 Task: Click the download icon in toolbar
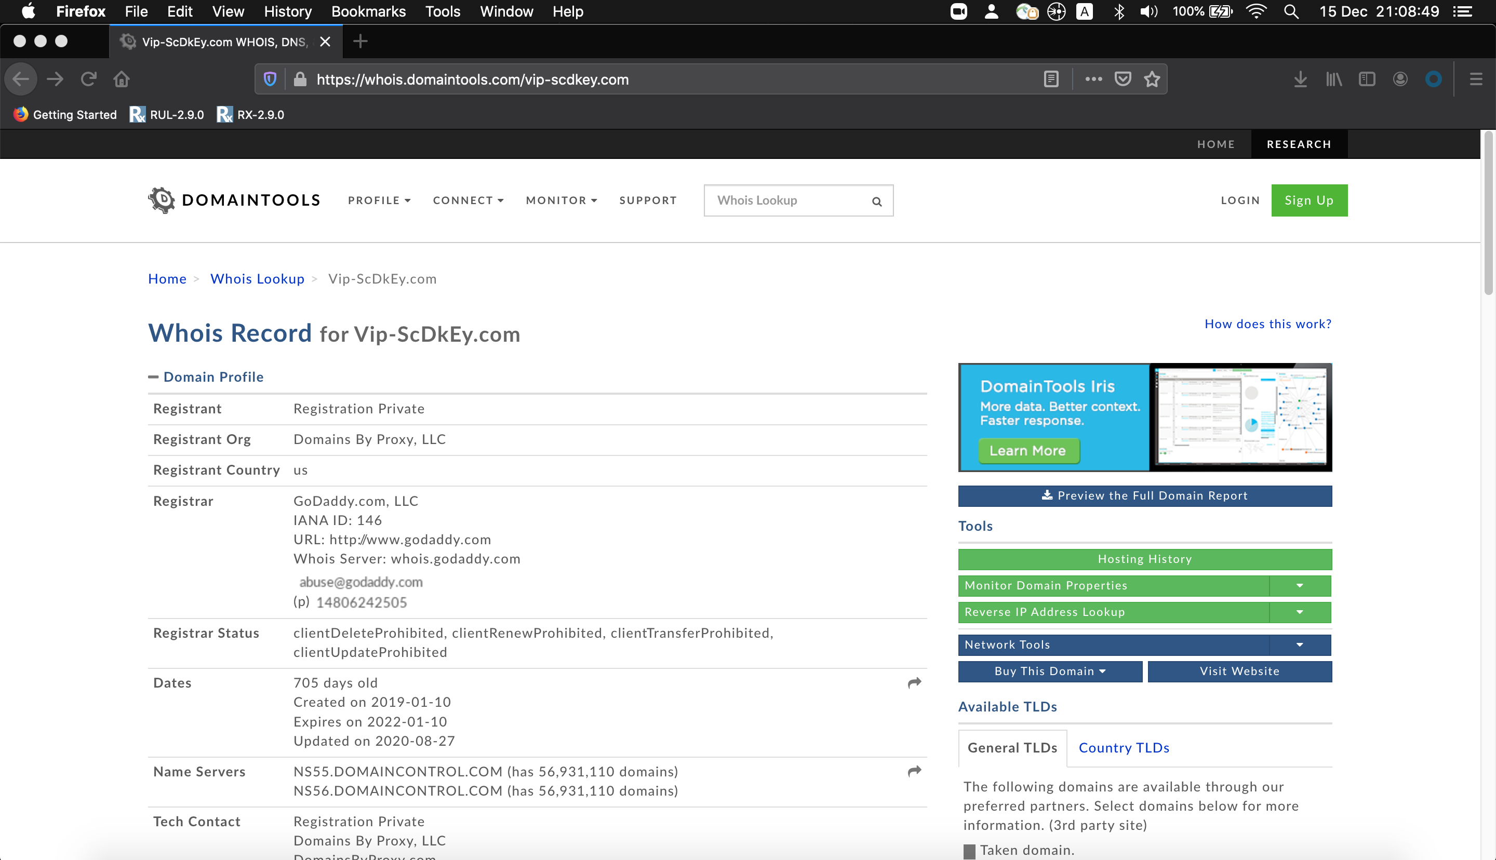(1300, 79)
